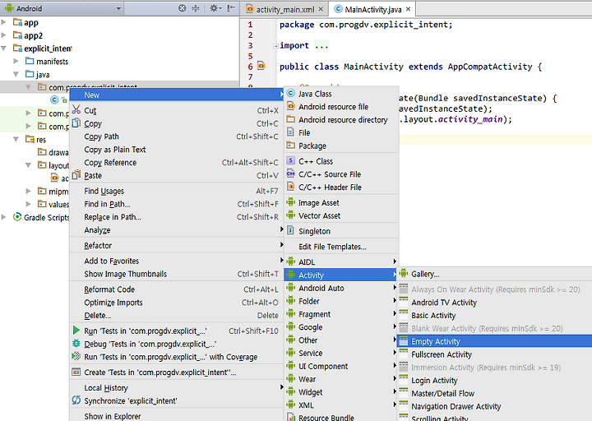Image resolution: width=592 pixels, height=421 pixels.
Task: Click the collapse all icon in project toolbar
Action: (x=196, y=8)
